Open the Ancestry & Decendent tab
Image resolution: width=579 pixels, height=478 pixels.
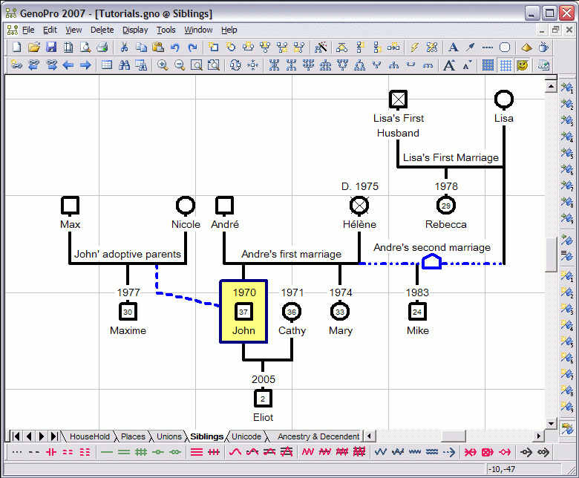click(318, 436)
